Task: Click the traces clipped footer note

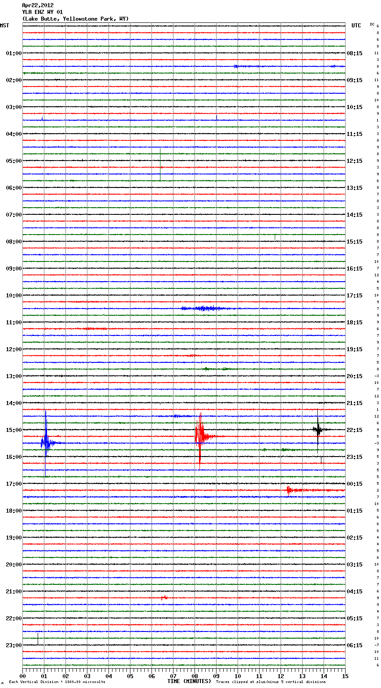Action: click(271, 682)
